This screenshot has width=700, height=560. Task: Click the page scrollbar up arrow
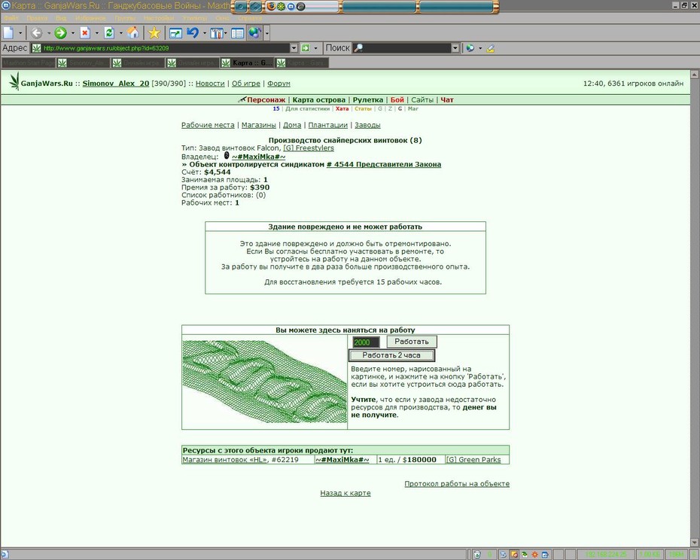[x=695, y=75]
